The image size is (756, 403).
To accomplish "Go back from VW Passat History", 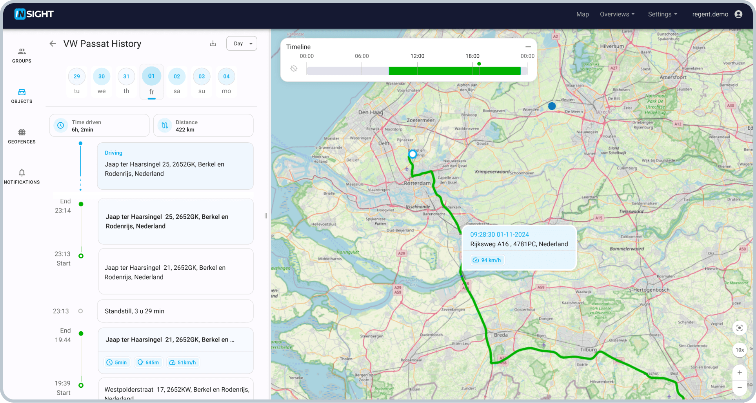I will pos(53,44).
